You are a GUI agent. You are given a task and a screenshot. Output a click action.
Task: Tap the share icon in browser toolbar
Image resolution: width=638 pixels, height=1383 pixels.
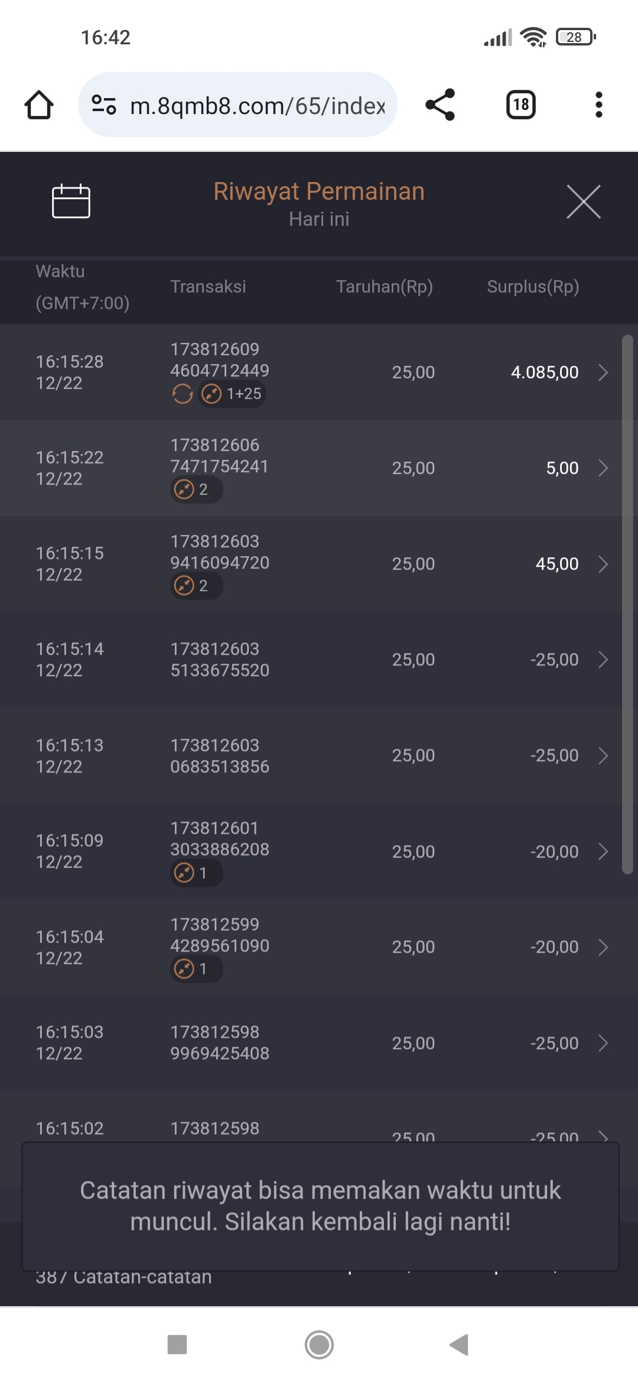point(440,105)
